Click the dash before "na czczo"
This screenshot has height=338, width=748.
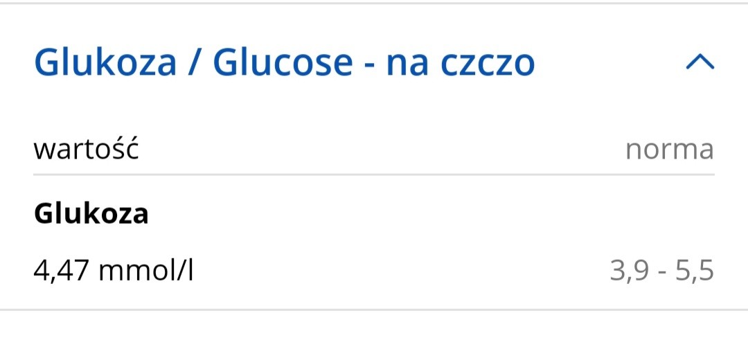(x=369, y=64)
